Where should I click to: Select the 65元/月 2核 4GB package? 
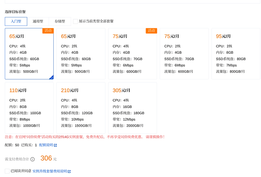point(81,54)
